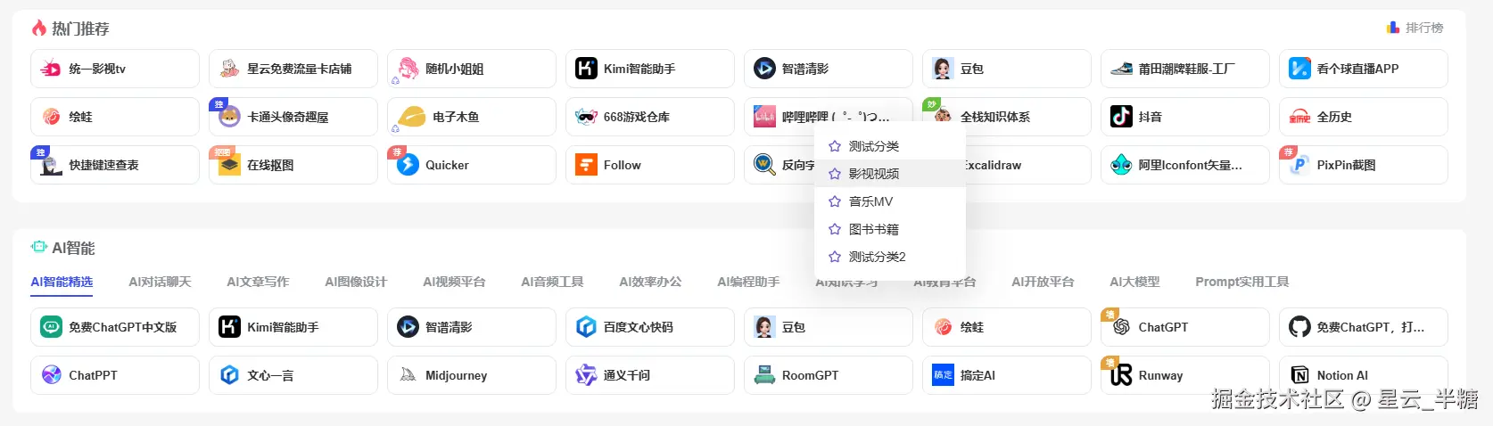Image resolution: width=1493 pixels, height=426 pixels.
Task: Open the Notion AI card
Action: (x=1364, y=375)
